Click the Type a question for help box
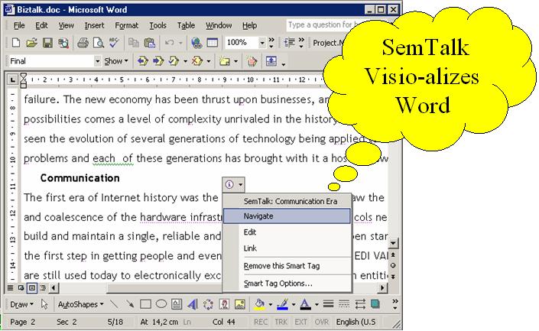539x331 pixels. click(x=322, y=24)
